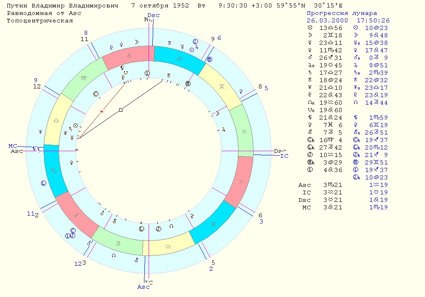425x297 pixels.
Task: Select the Cancer sign segment on the zodiac ring
Action: click(x=179, y=59)
